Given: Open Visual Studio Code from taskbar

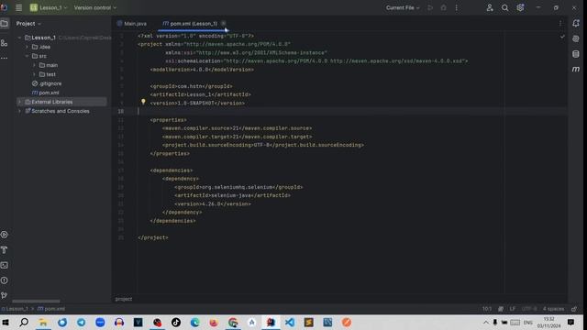Looking at the screenshot, I should 290,322.
